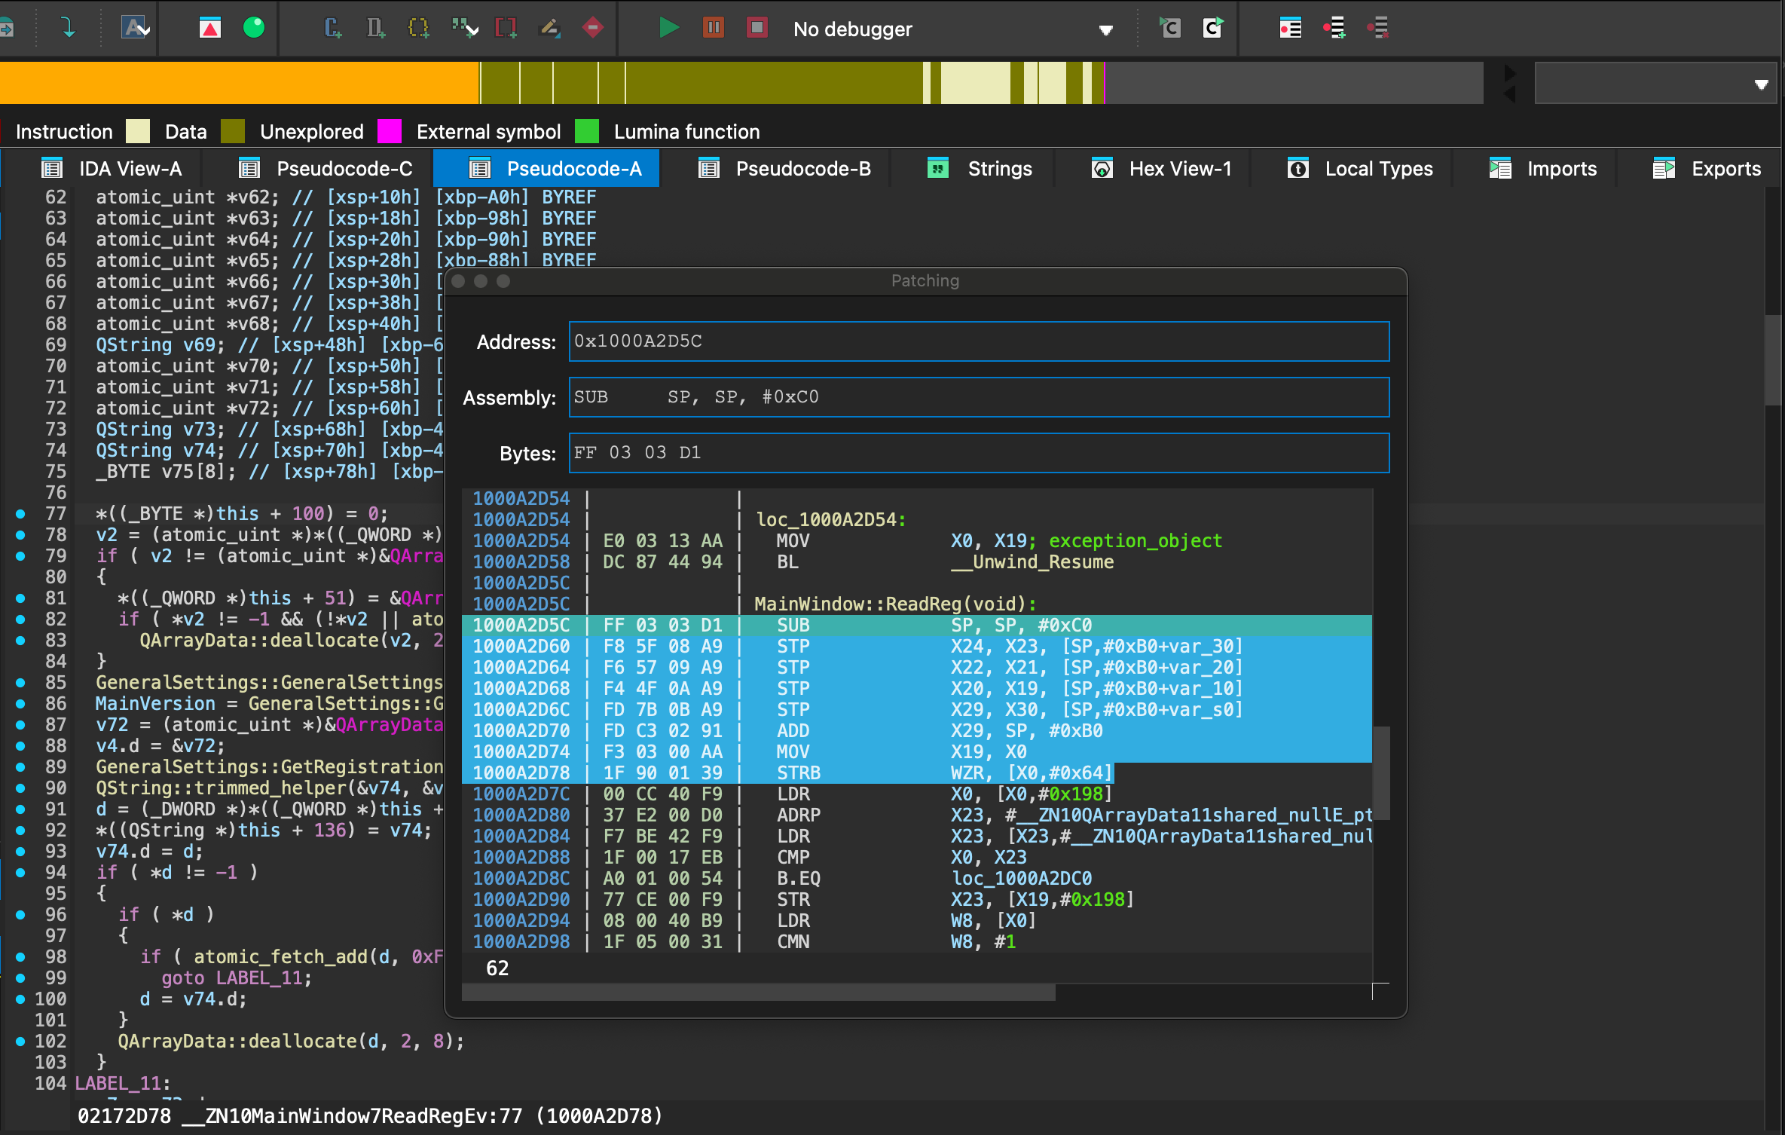Viewport: 1785px width, 1135px height.
Task: Open the breakpoint list toolbar icon
Action: click(x=1290, y=29)
